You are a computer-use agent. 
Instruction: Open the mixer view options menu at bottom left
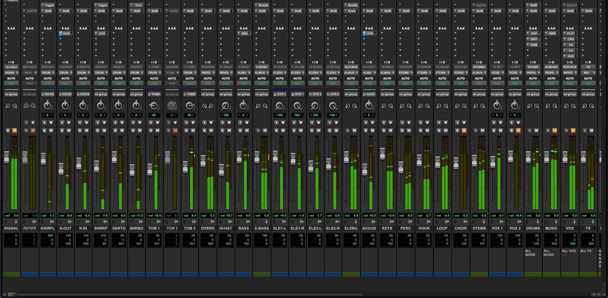pyautogui.click(x=11, y=295)
